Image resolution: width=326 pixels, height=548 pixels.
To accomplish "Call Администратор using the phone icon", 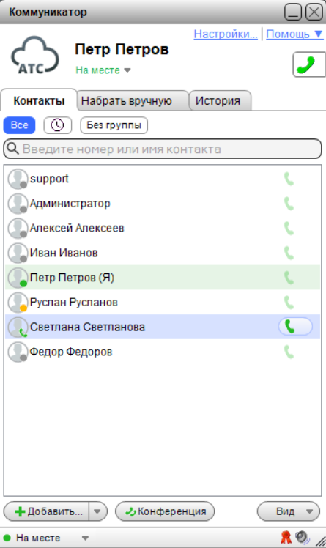I will pos(289,204).
